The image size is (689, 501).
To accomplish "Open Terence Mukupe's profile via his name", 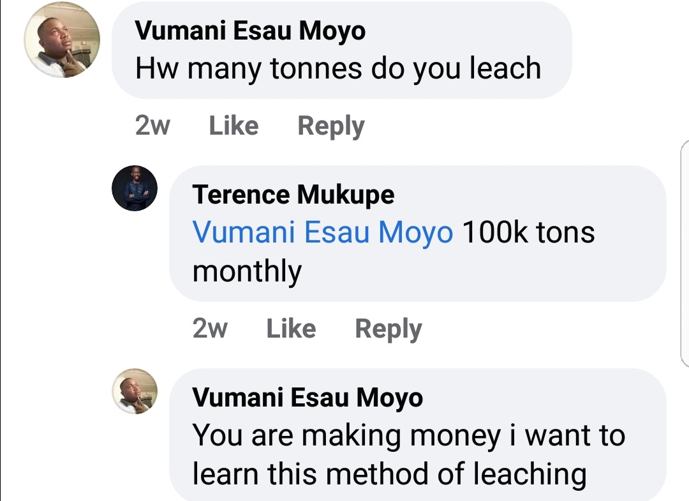I will [x=293, y=194].
